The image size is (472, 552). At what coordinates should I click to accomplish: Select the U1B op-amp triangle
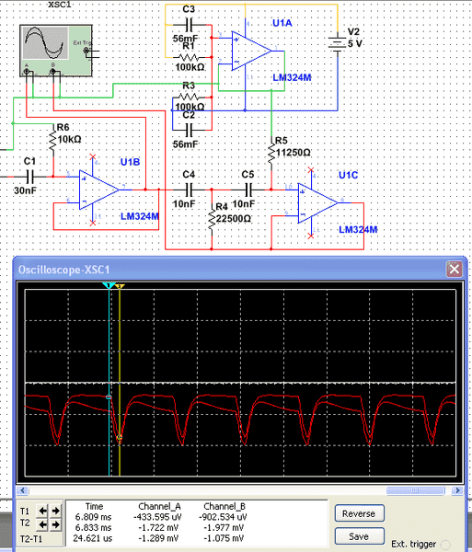pos(98,190)
